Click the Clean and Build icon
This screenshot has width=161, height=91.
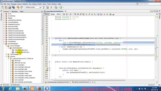click(x=48, y=7)
